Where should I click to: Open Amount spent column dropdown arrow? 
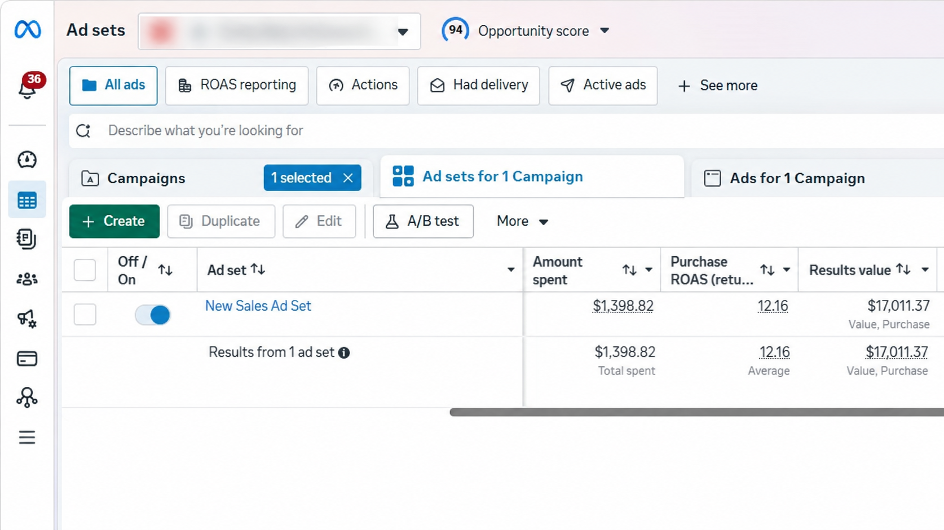(649, 270)
